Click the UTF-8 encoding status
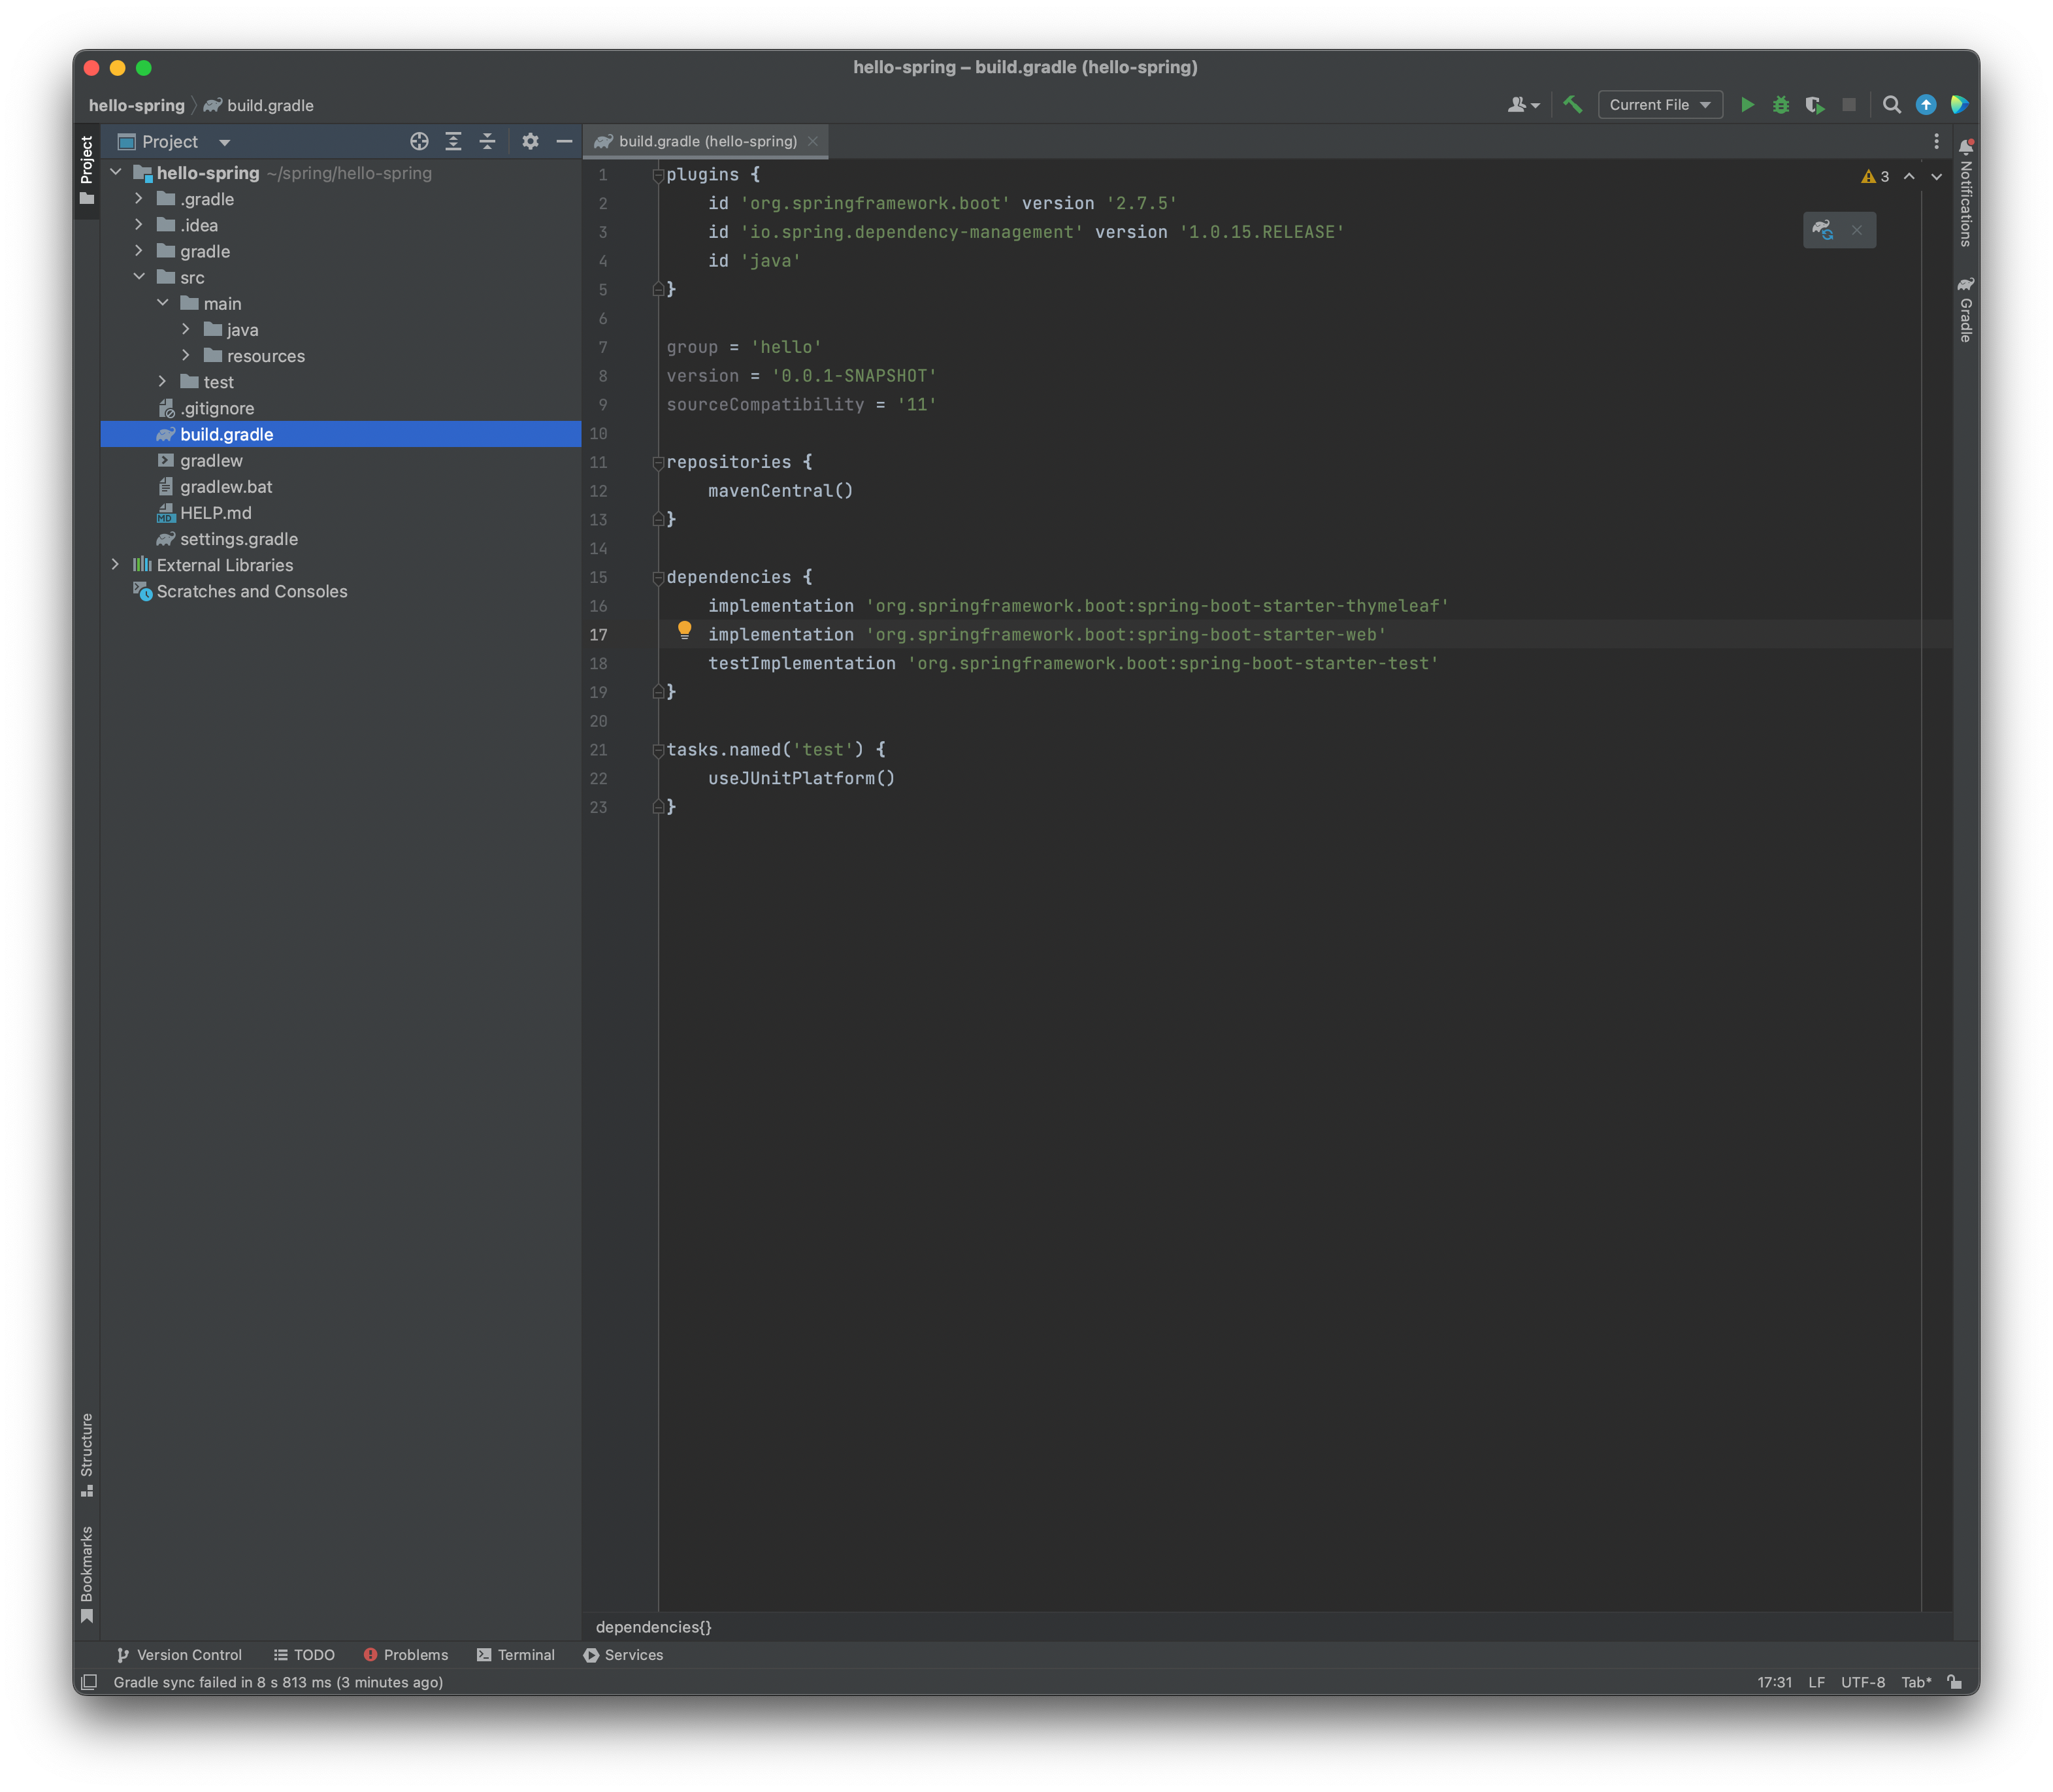This screenshot has width=2053, height=1792. (1863, 1682)
